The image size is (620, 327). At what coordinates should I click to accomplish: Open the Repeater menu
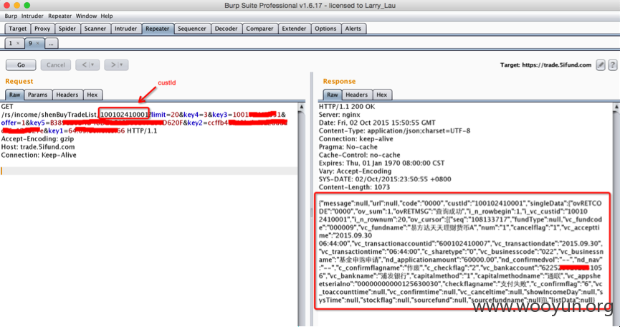59,16
